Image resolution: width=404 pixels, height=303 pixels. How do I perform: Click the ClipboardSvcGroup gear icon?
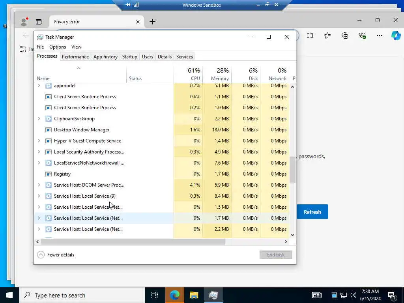[49, 119]
